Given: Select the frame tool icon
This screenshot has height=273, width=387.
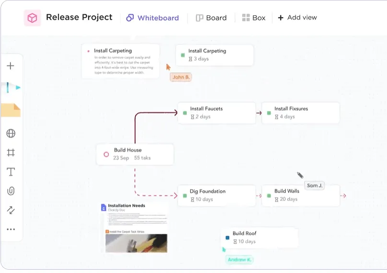Looking at the screenshot, I should (11, 153).
